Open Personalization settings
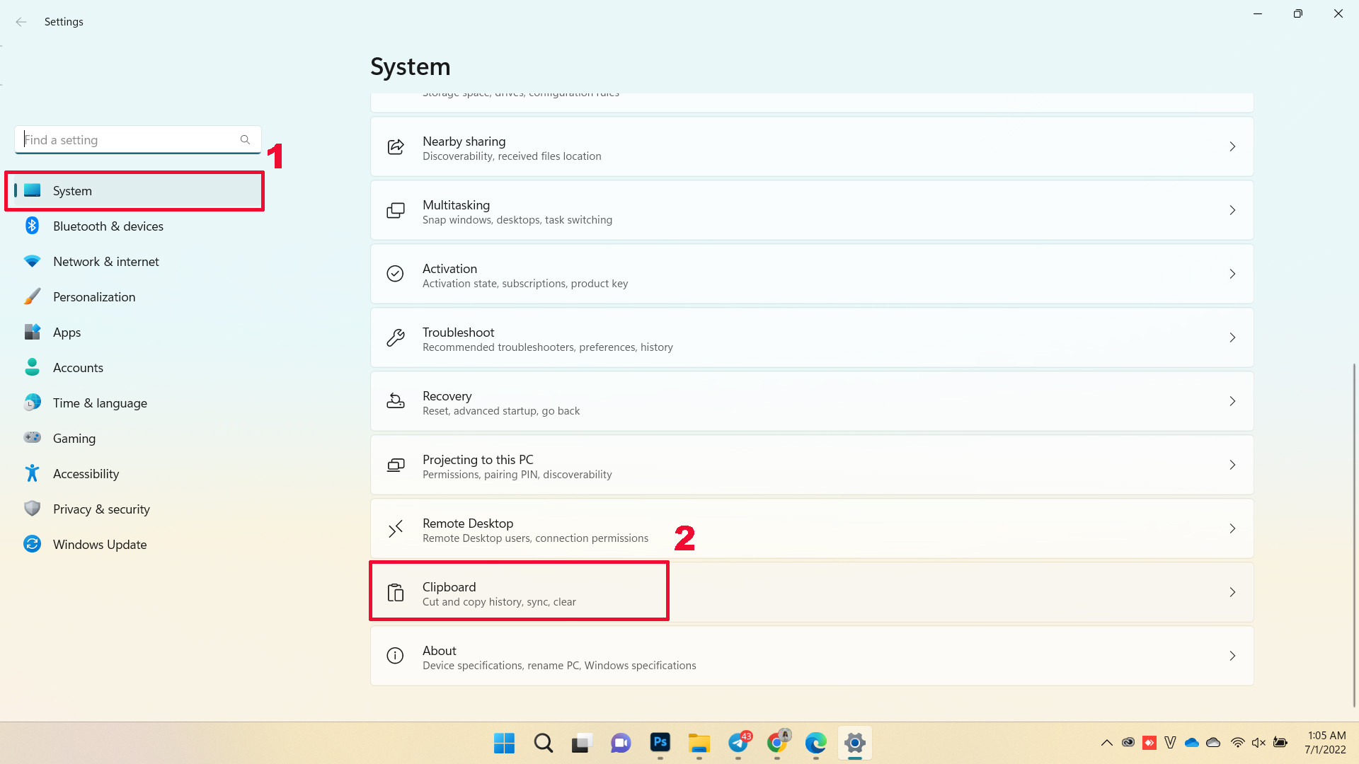Viewport: 1359px width, 764px height. coord(137,296)
